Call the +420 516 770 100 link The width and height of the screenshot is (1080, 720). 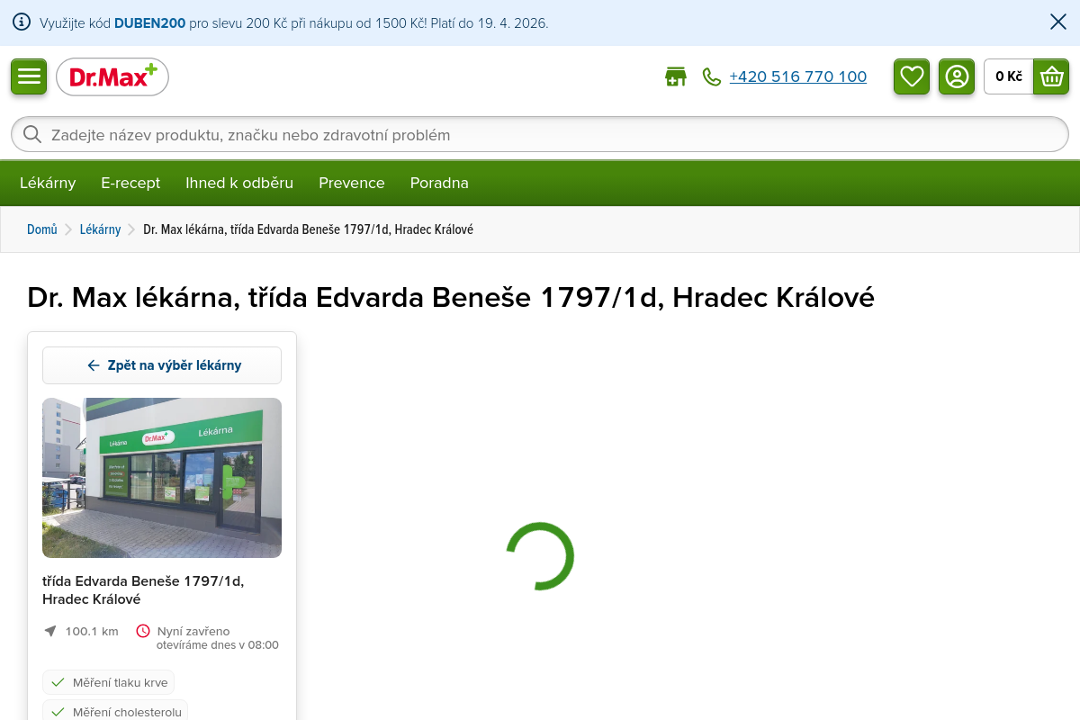click(797, 77)
